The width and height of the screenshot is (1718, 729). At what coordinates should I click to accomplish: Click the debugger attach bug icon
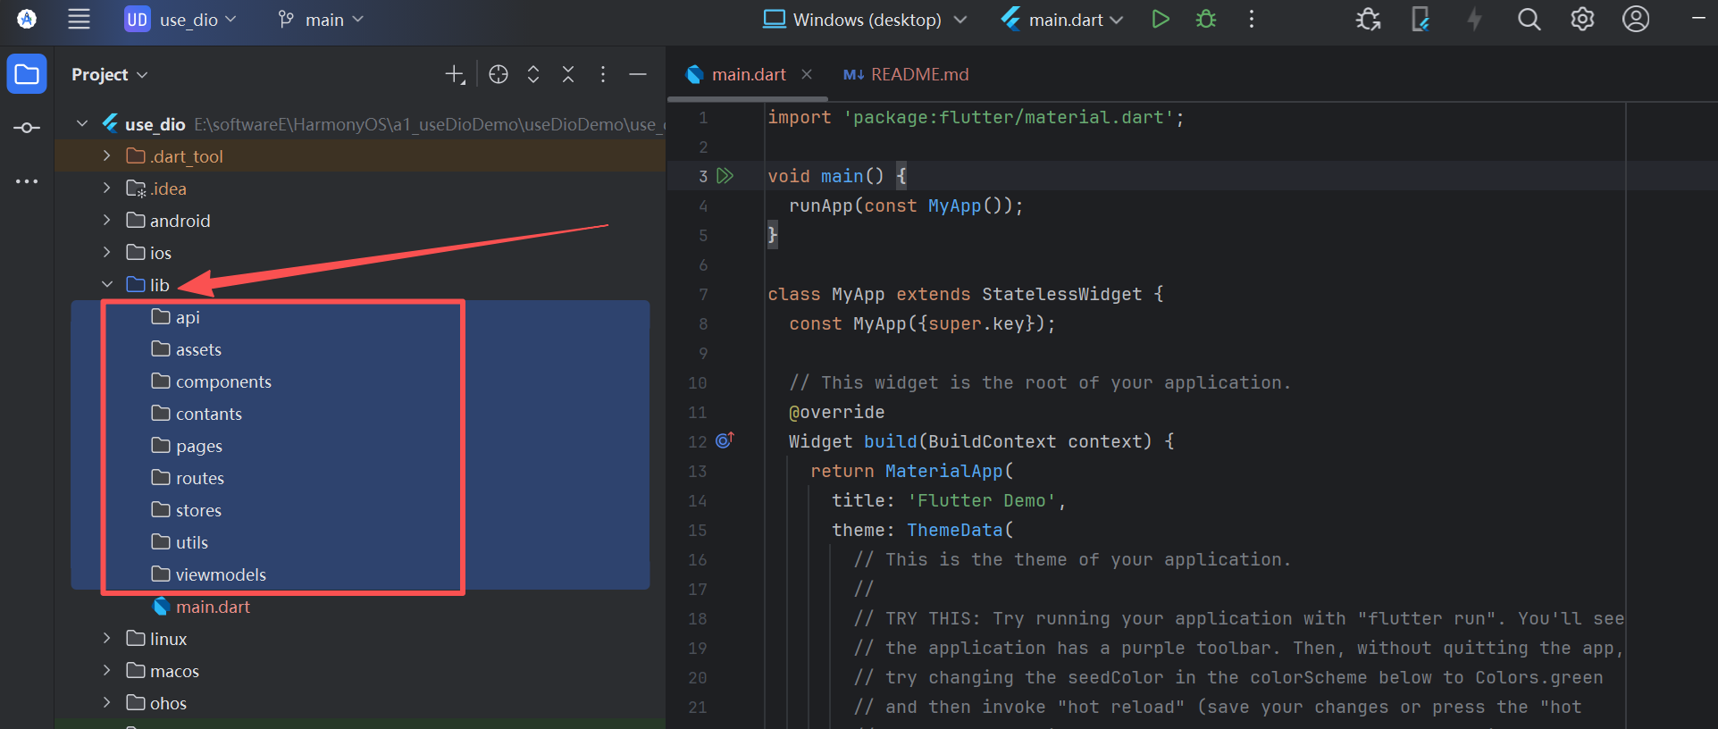pos(1368,19)
